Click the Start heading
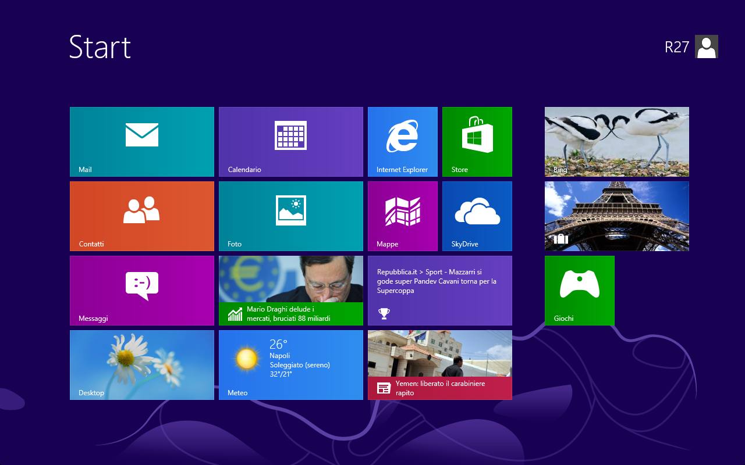745x465 pixels. click(100, 47)
